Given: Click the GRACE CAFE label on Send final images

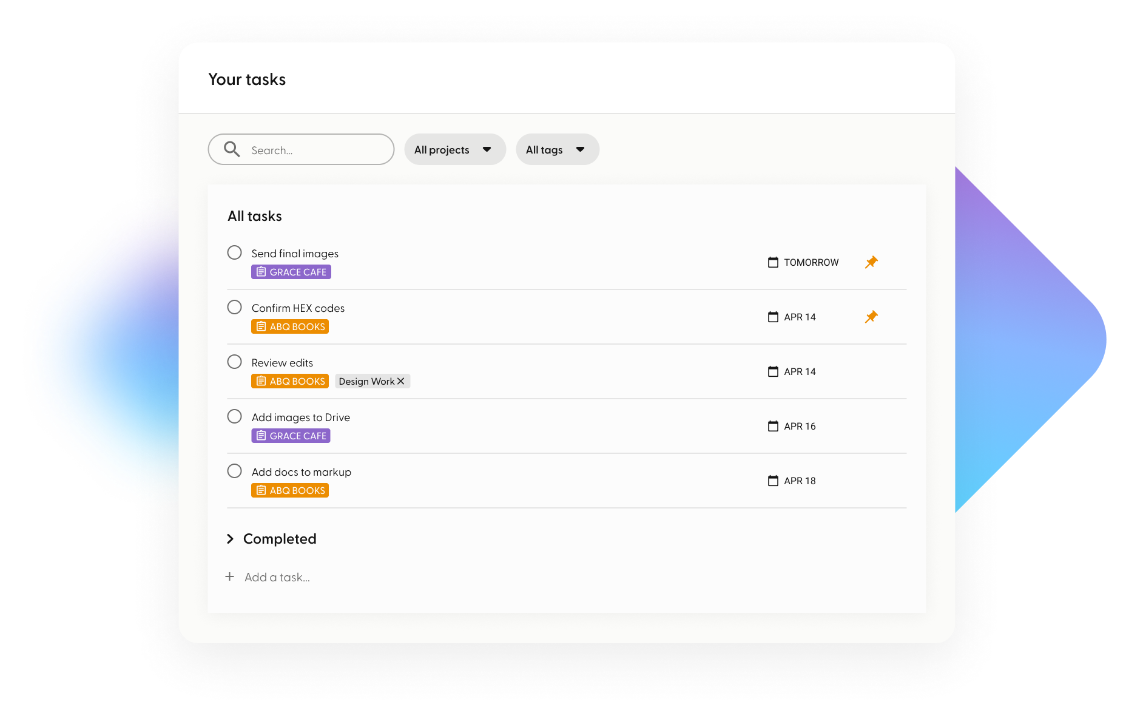Looking at the screenshot, I should pyautogui.click(x=291, y=272).
